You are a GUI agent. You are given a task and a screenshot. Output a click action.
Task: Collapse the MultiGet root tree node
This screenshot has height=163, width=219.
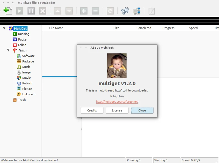point(4,28)
